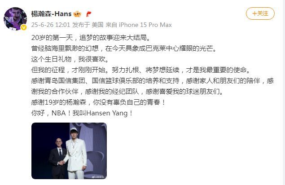Click the line beginning 但我的征程

(141, 70)
